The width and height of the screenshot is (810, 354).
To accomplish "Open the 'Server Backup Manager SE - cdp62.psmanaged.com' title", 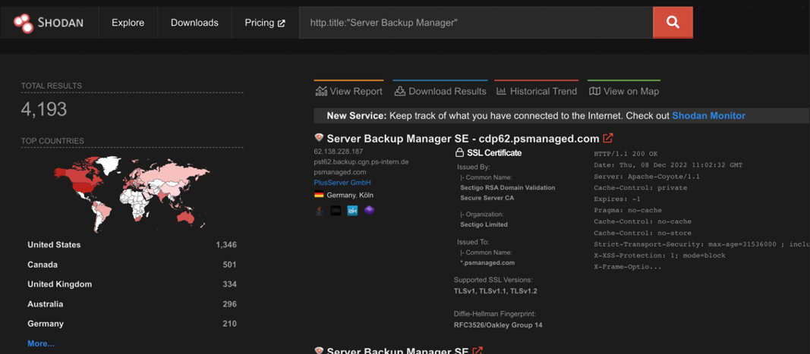I will click(x=463, y=138).
